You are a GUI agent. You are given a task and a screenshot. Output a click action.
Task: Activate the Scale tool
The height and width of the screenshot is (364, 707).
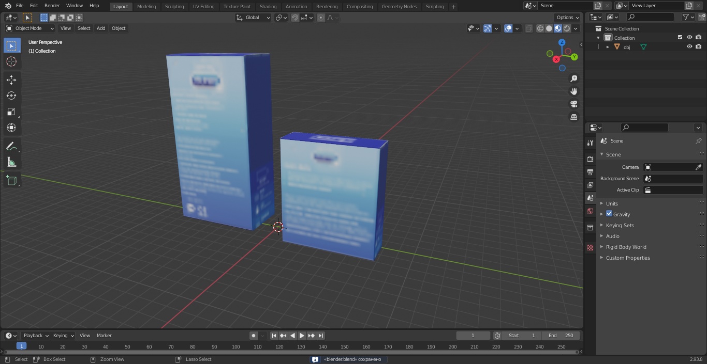click(x=11, y=112)
